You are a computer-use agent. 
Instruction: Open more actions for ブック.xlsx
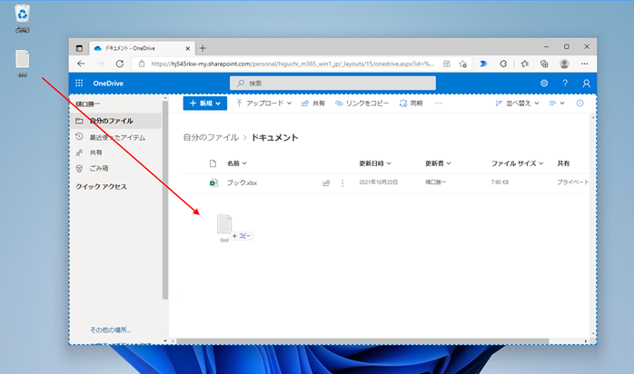coord(342,183)
